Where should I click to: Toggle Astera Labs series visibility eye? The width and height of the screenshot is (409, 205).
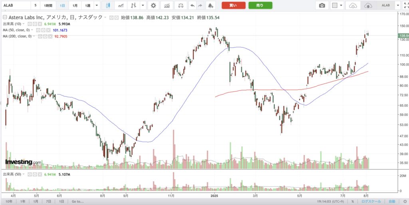pyautogui.click(x=111, y=18)
